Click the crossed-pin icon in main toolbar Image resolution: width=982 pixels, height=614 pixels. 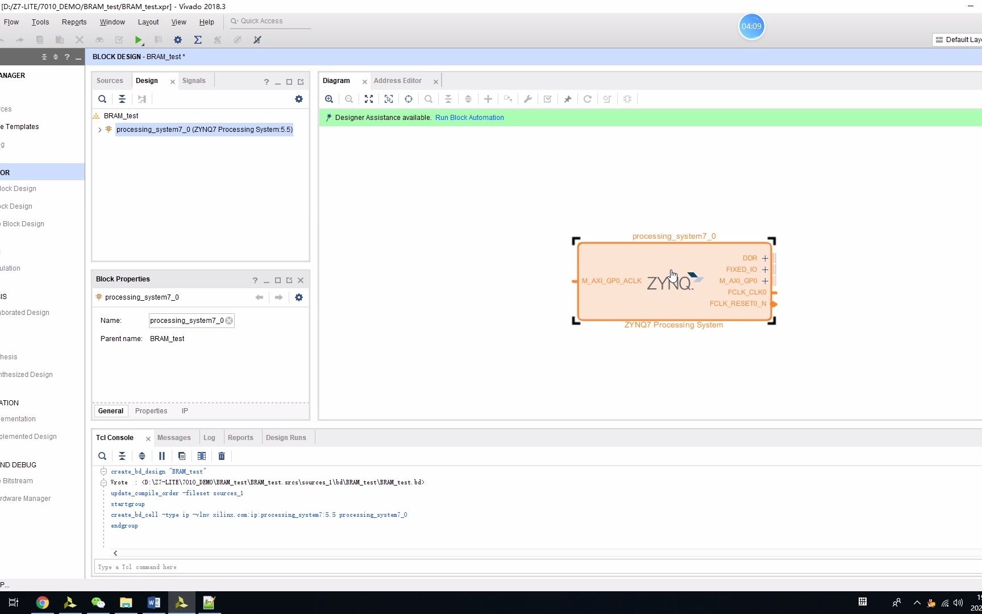[x=257, y=40]
